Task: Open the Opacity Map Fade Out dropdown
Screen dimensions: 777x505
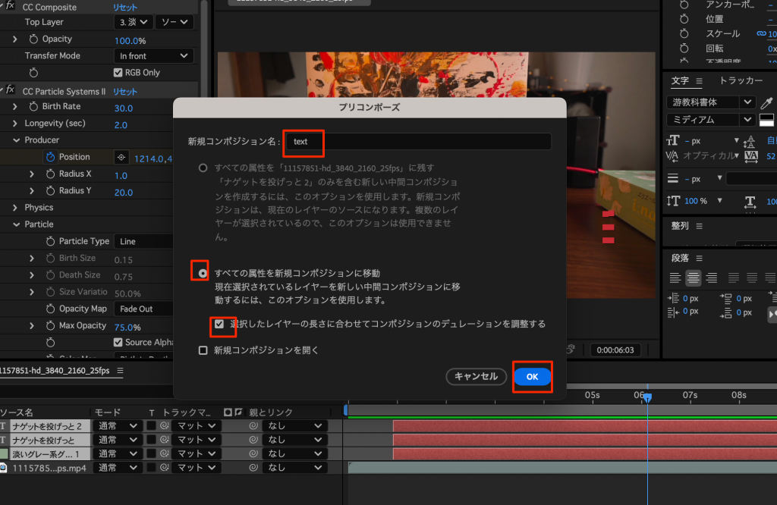Action: coord(144,309)
